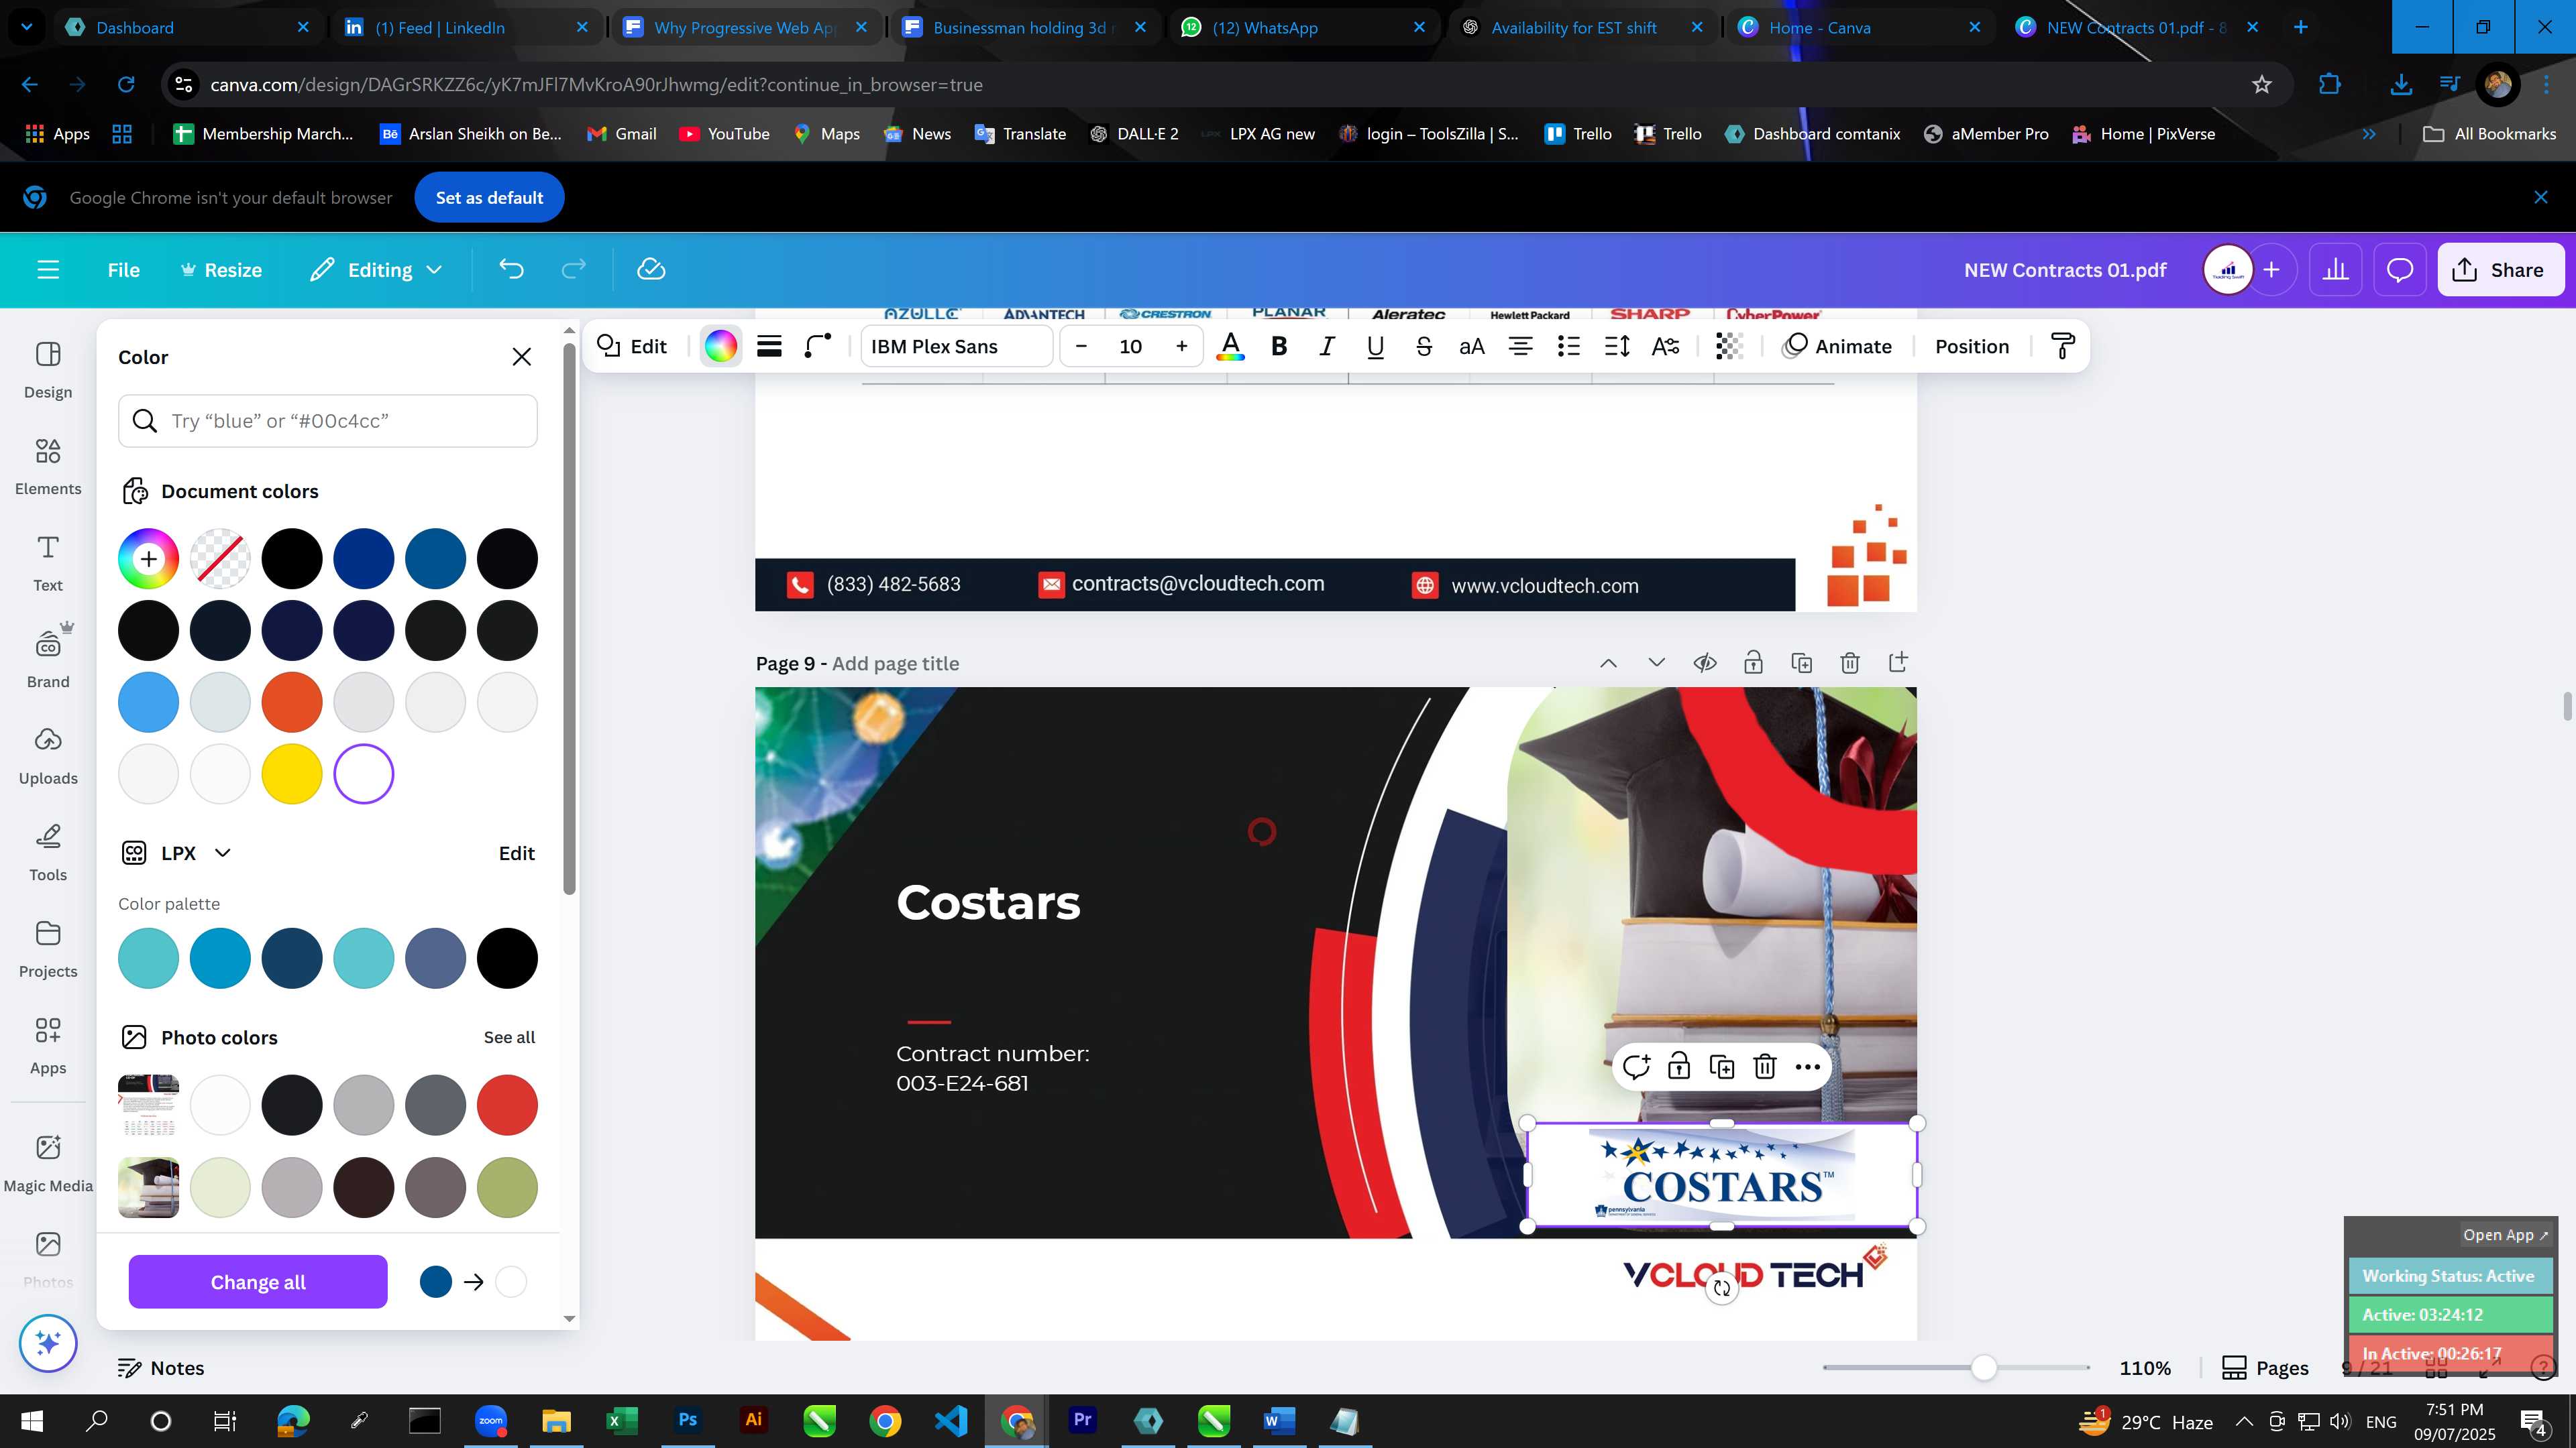The image size is (2576, 1448).
Task: Open text effects options
Action: [x=1665, y=347]
